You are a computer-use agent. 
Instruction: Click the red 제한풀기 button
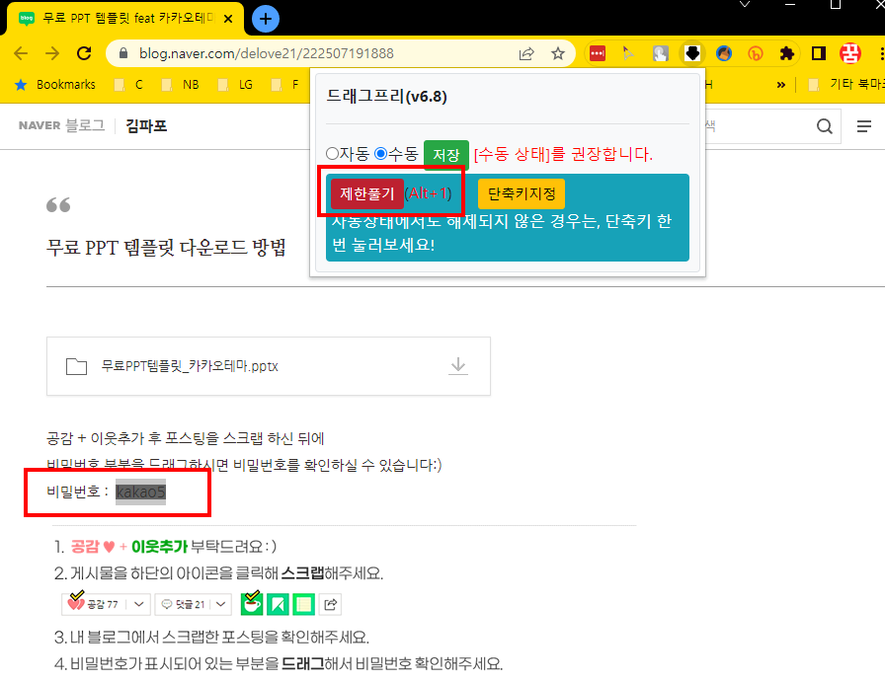(366, 193)
